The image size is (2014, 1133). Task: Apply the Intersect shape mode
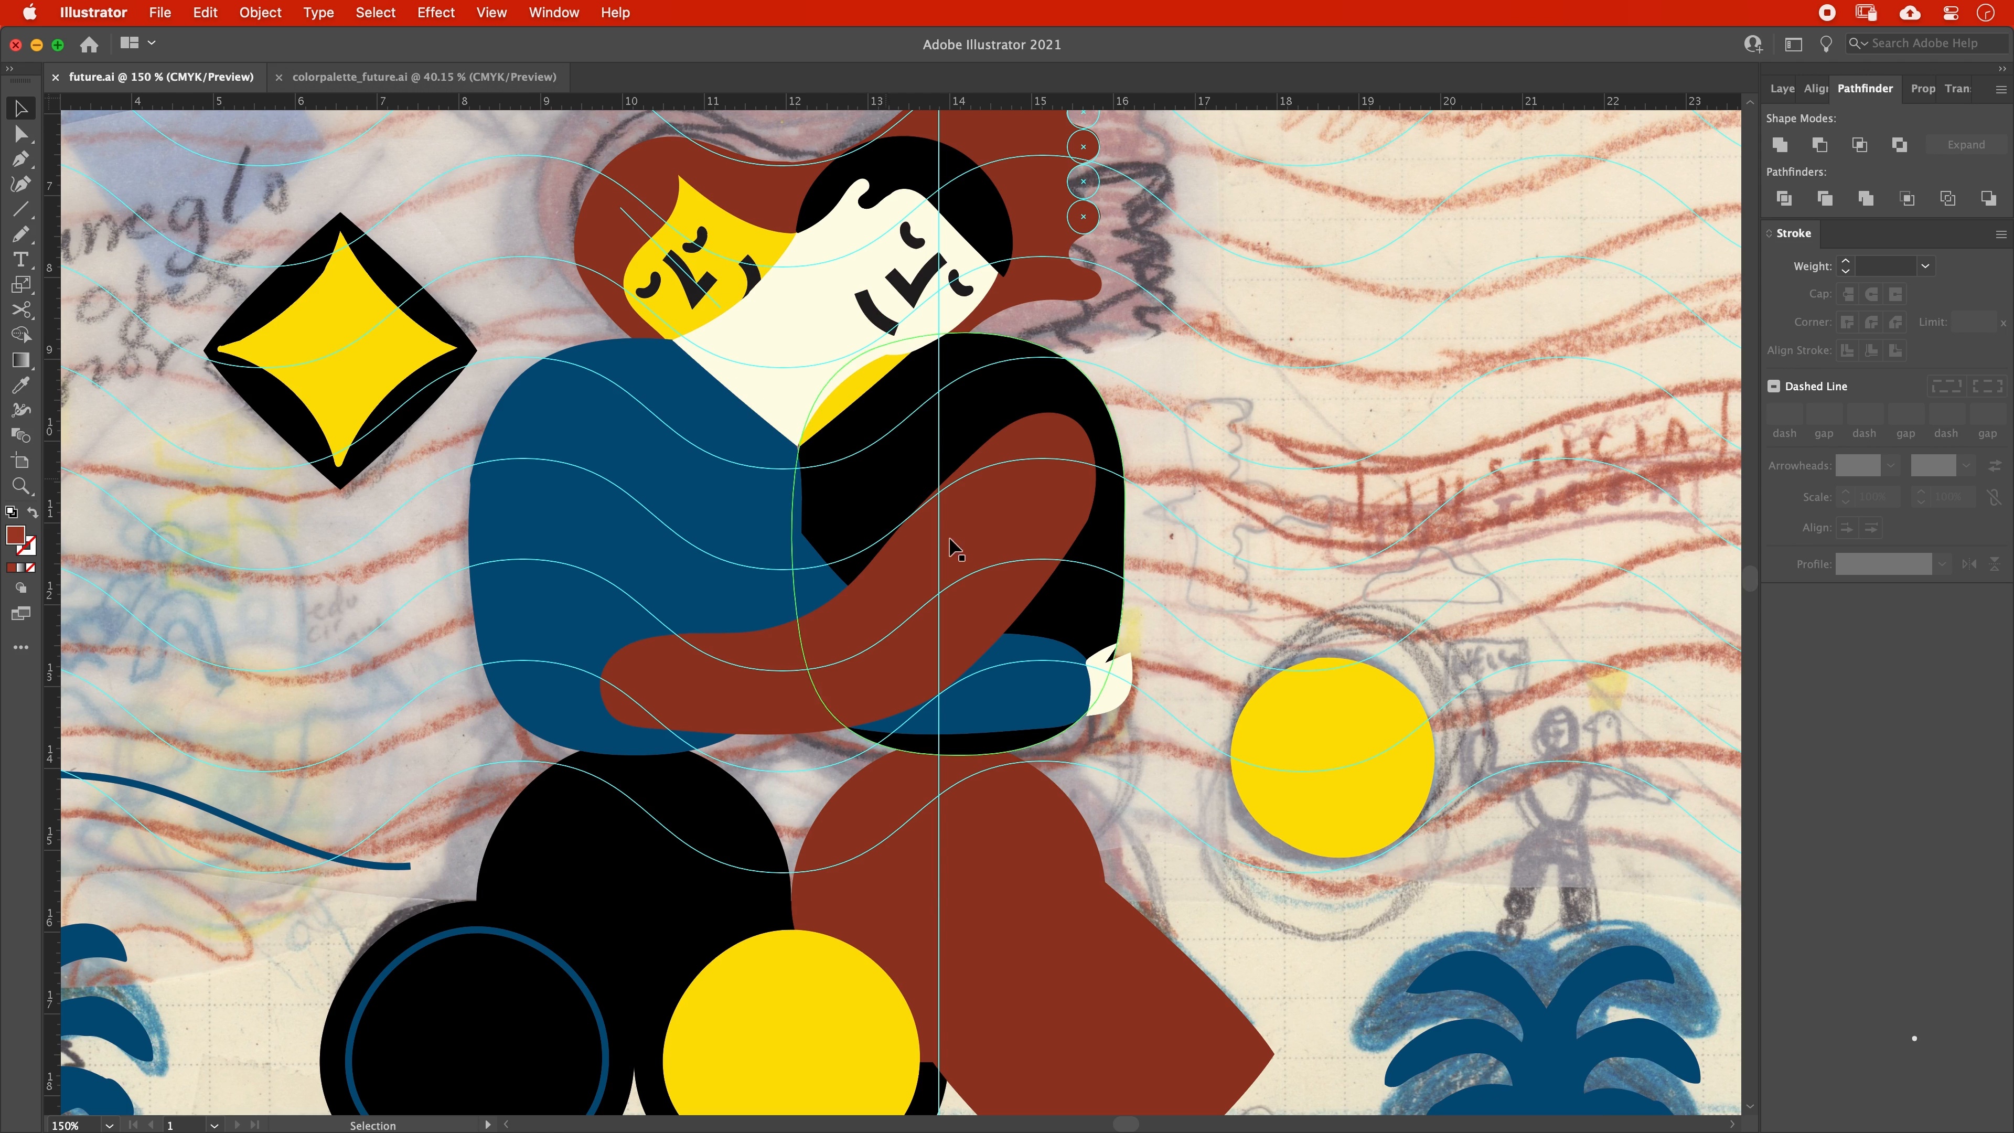coord(1860,145)
